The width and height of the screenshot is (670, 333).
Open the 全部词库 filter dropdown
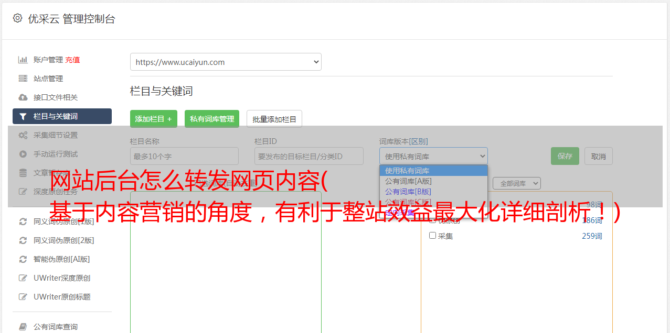517,183
